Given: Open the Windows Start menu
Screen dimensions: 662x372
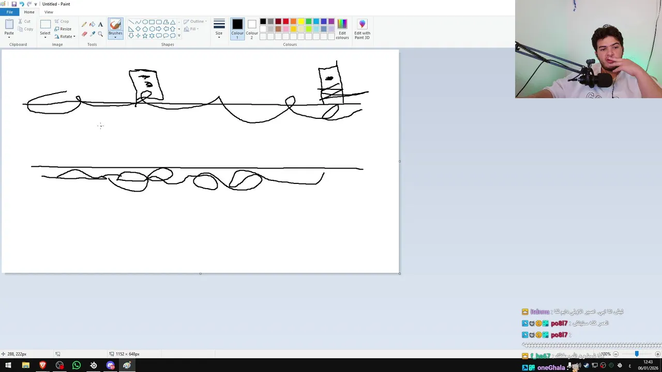Looking at the screenshot, I should click(x=8, y=366).
